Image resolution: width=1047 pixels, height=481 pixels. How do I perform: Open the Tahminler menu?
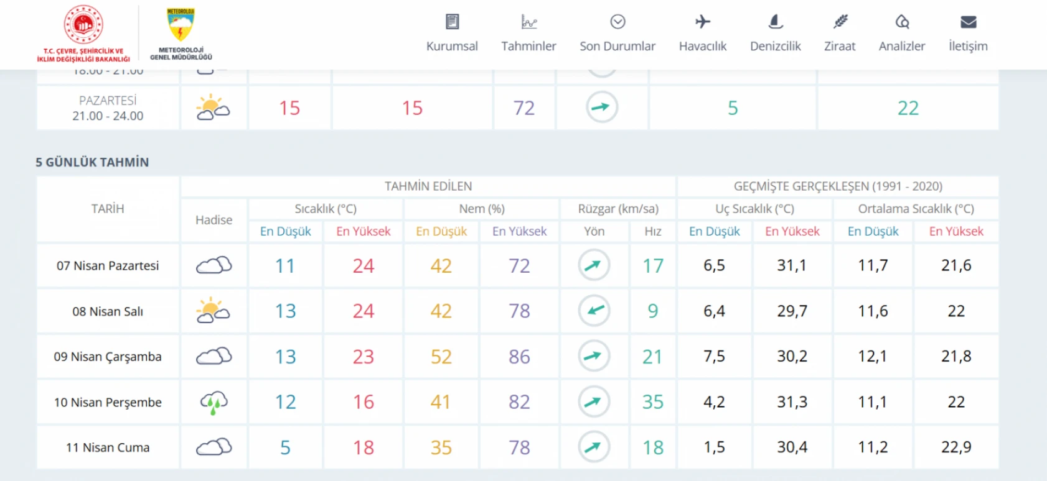click(x=528, y=34)
